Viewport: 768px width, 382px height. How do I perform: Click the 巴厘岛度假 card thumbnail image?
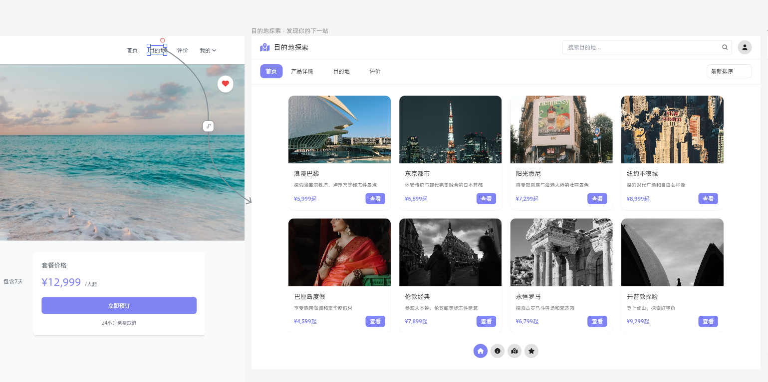339,252
